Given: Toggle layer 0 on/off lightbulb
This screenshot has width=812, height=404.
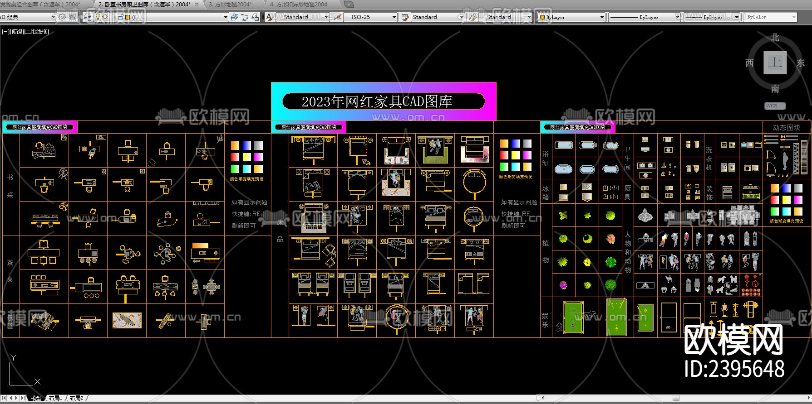Looking at the screenshot, I should click(x=98, y=17).
